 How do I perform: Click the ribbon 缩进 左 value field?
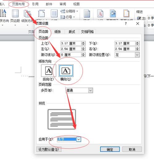point(151,18)
